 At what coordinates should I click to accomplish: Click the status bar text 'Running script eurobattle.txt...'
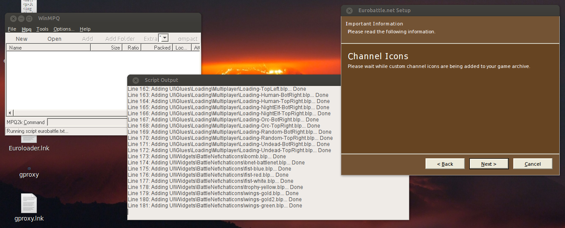point(38,131)
